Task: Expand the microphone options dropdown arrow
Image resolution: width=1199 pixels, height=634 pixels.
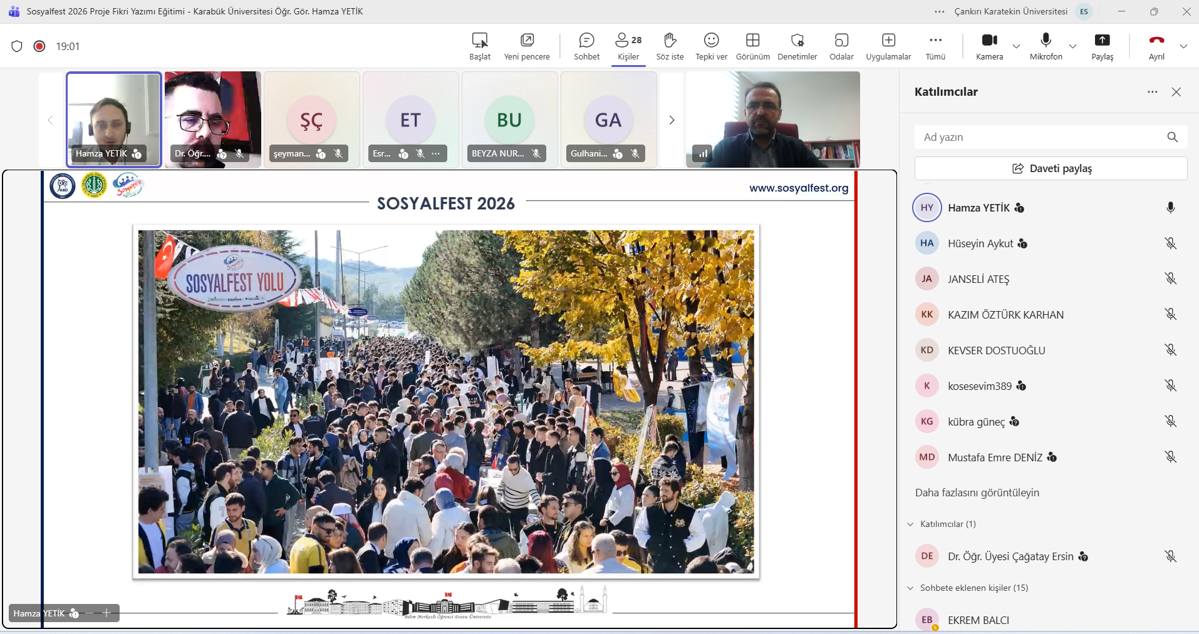Action: click(1072, 46)
